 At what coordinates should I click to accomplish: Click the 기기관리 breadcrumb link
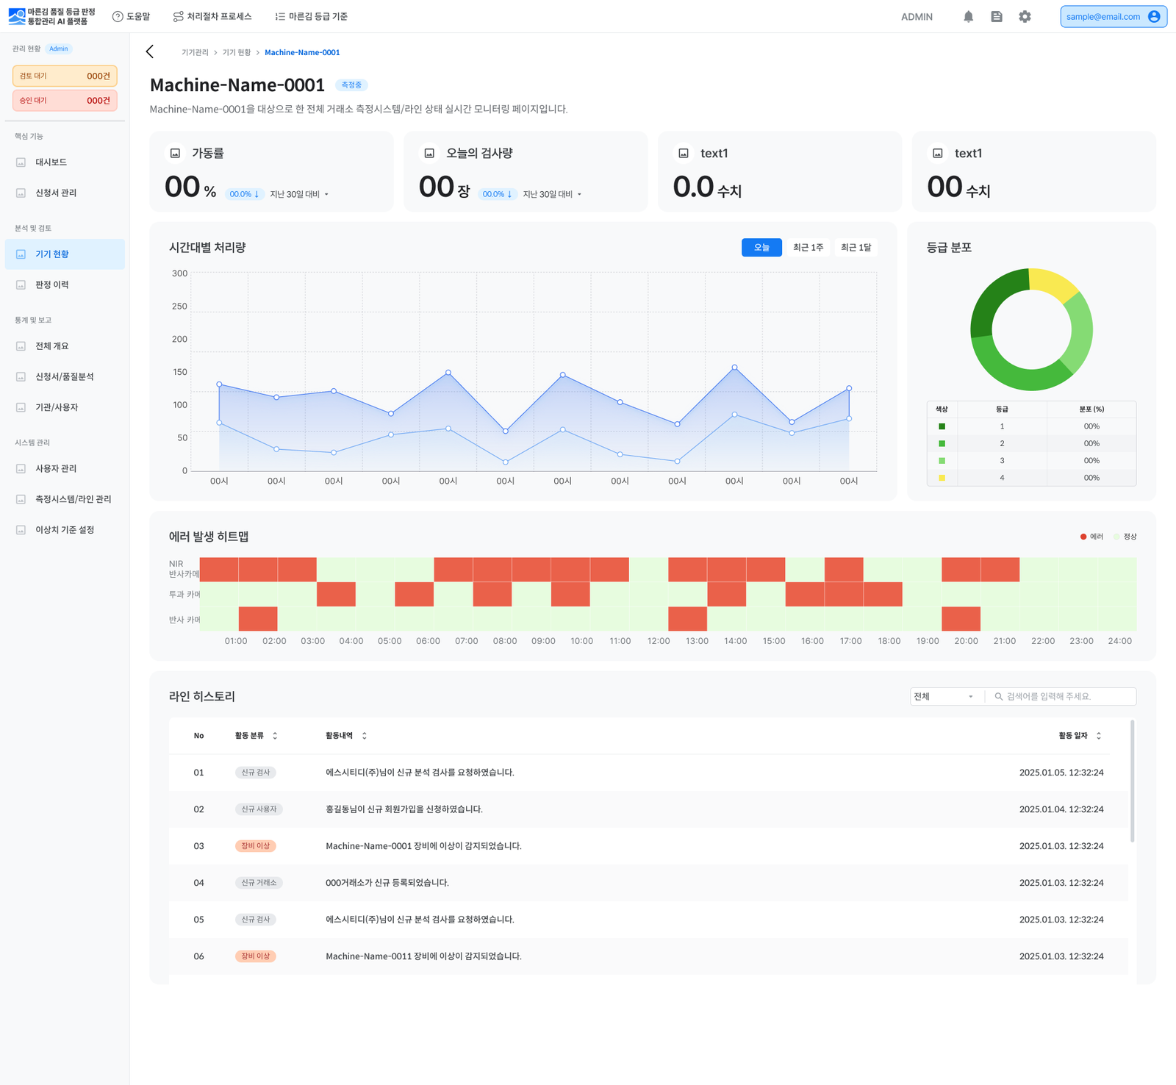195,52
